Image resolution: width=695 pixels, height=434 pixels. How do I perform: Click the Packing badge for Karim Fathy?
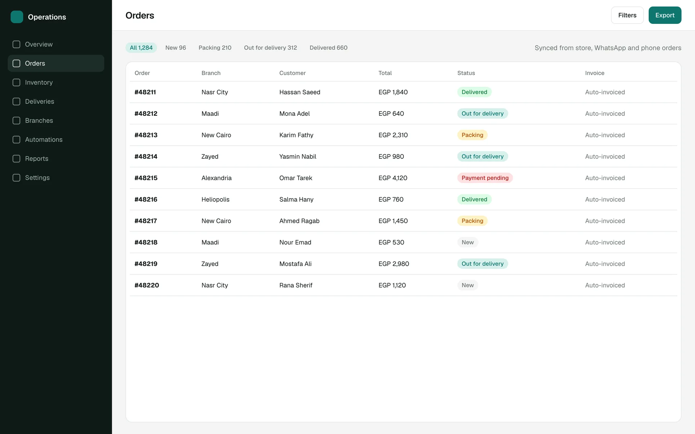tap(472, 135)
